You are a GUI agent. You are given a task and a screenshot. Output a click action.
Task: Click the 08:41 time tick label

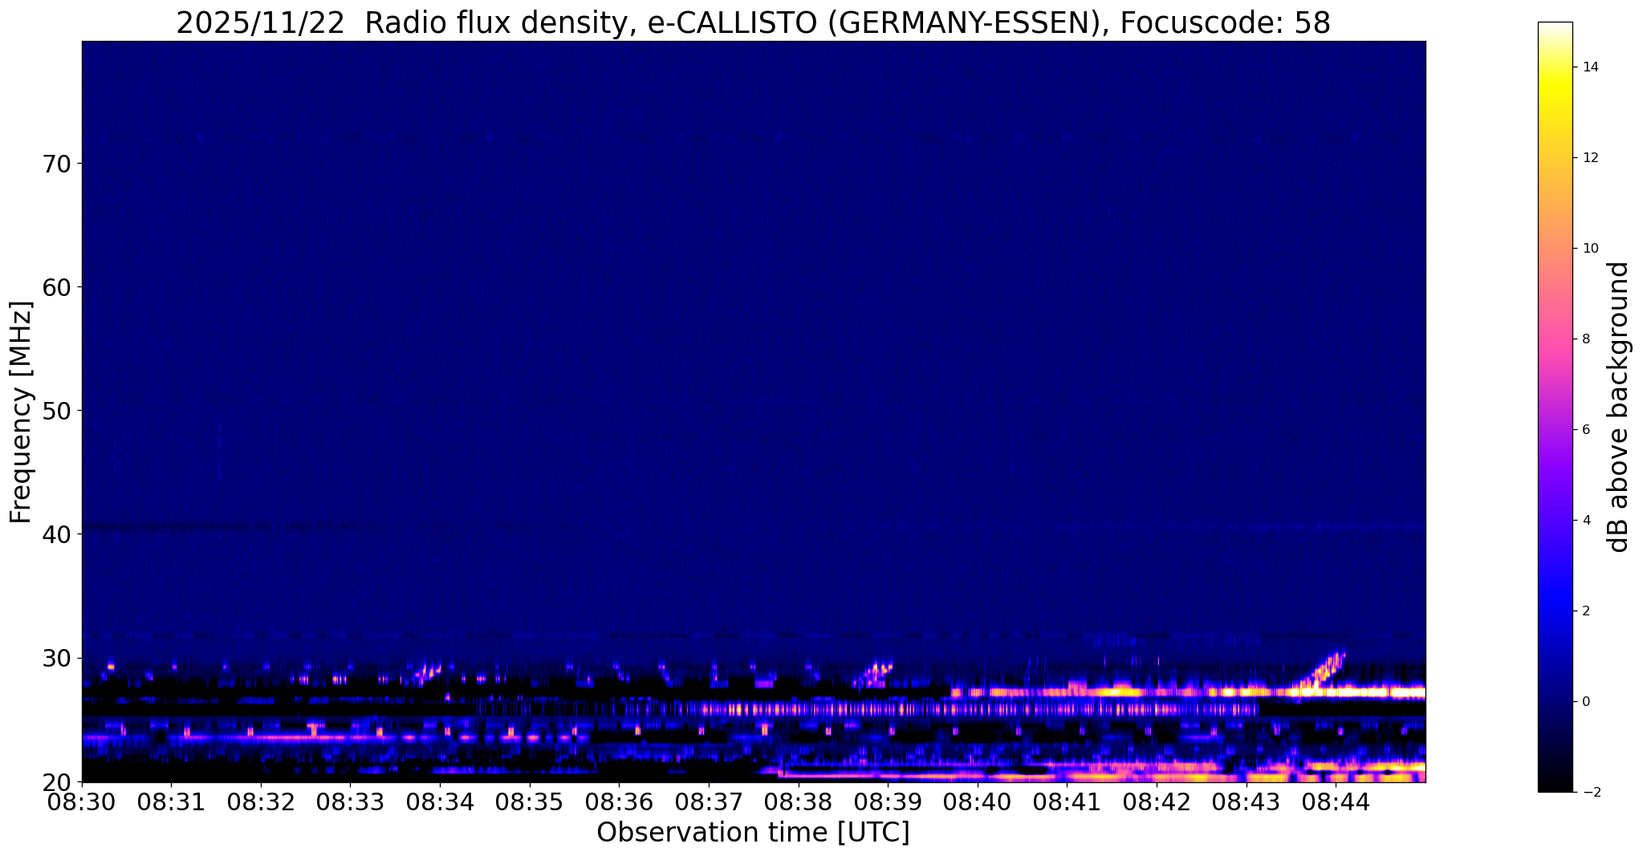pyautogui.click(x=1067, y=803)
